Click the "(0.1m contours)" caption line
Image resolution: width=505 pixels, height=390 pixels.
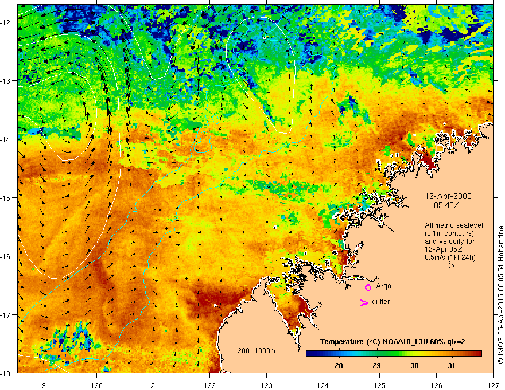coord(449,233)
